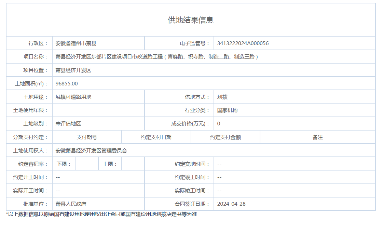
Task: Click the 备注 column header
Action: point(317,137)
